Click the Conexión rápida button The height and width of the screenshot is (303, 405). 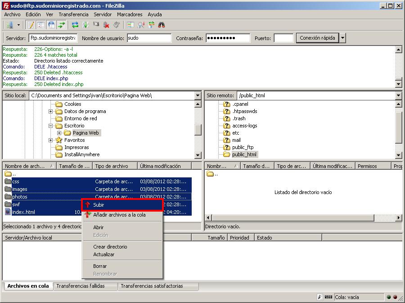[x=317, y=38]
